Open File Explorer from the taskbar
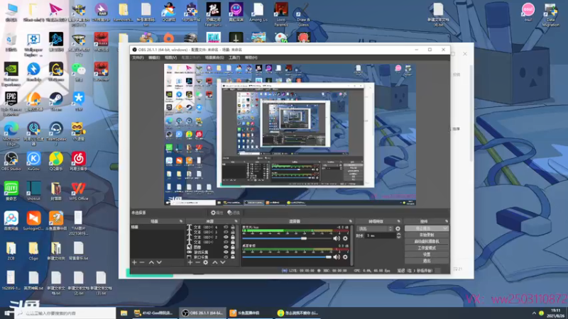This screenshot has height=319, width=568. coord(124,313)
